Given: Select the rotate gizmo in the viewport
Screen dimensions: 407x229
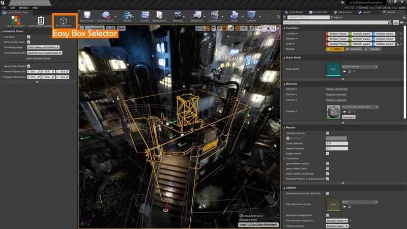Looking at the screenshot, I should [202, 28].
